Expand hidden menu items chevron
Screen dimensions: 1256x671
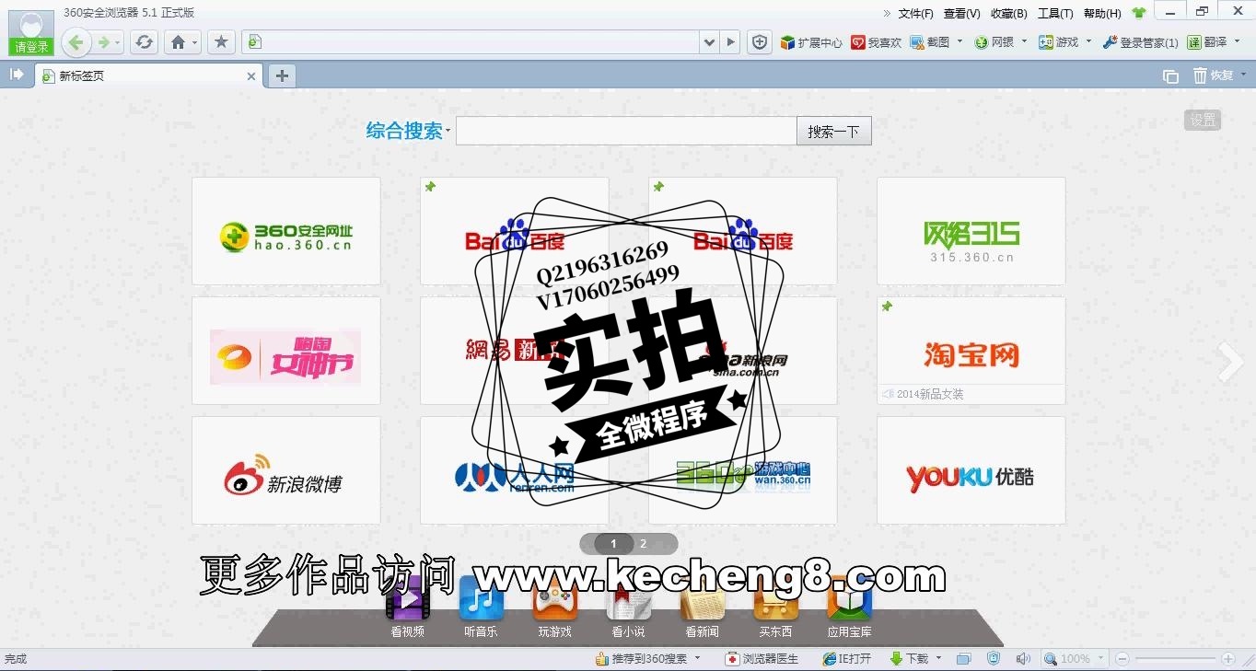click(887, 14)
